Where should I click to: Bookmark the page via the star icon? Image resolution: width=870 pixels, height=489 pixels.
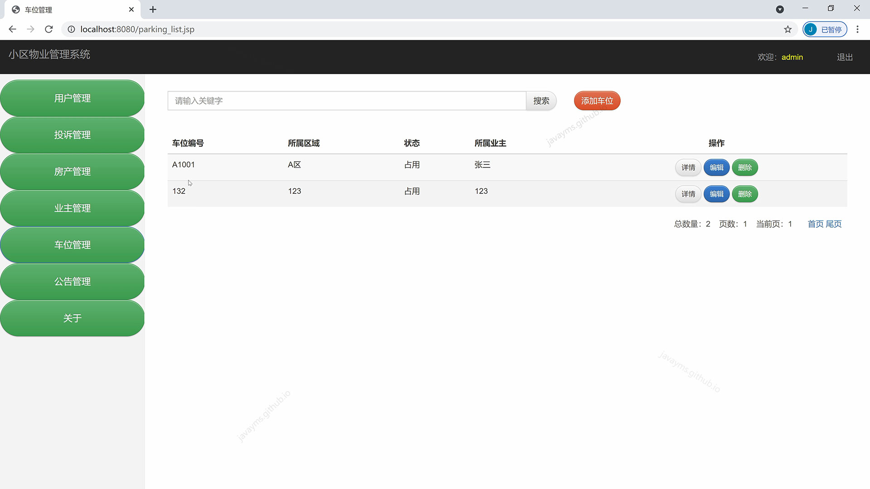(788, 29)
